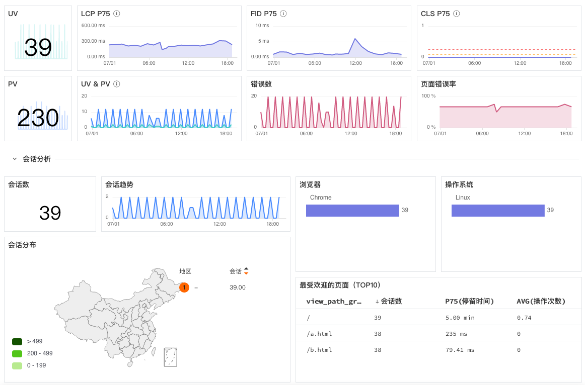Open the /b.html page row
Viewport: 585px width, 385px height.
(x=438, y=350)
